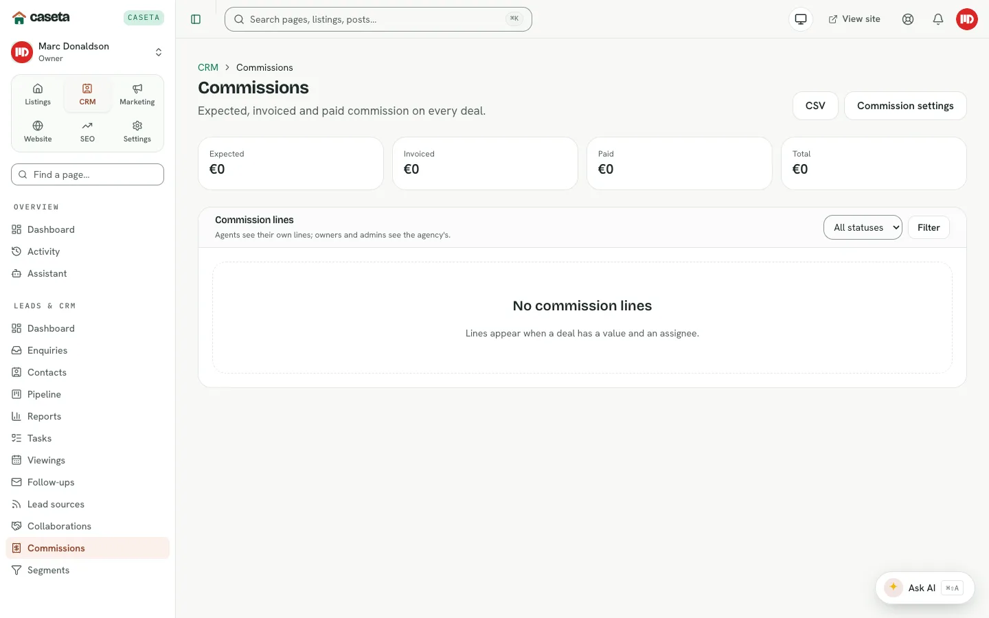Focus the Search pages, listings, posts field

click(378, 19)
